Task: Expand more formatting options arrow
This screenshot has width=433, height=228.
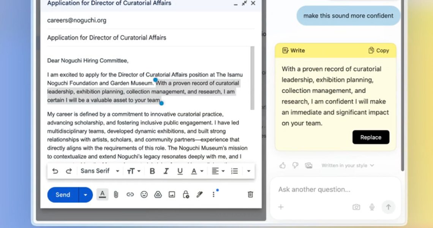Action: [248, 171]
